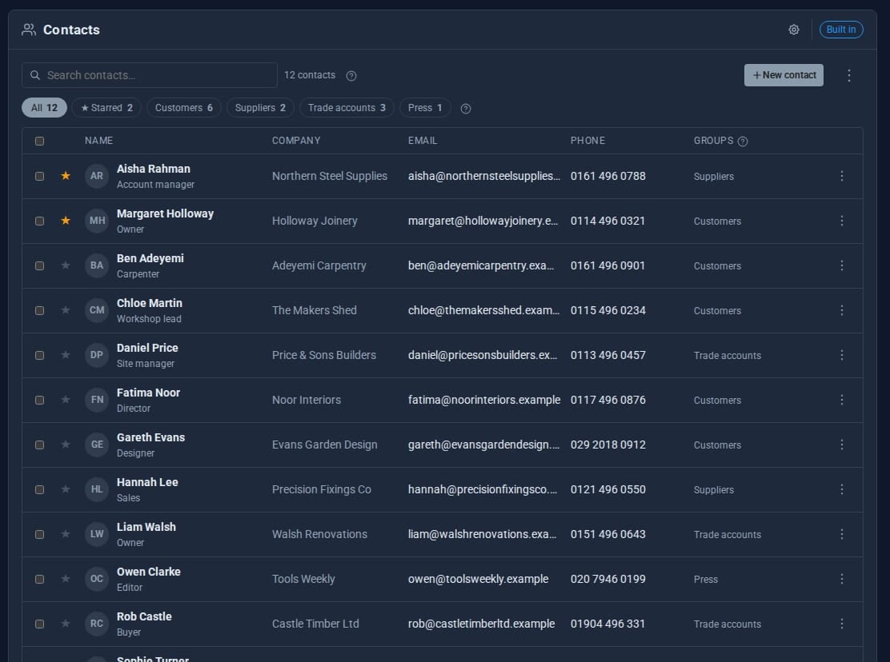Open row actions menu for Chloe Martin
This screenshot has height=662, width=890.
coord(842,310)
